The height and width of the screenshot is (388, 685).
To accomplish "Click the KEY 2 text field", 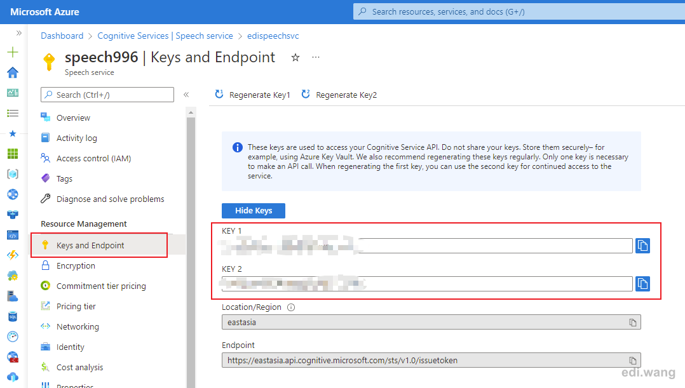I will (x=427, y=284).
